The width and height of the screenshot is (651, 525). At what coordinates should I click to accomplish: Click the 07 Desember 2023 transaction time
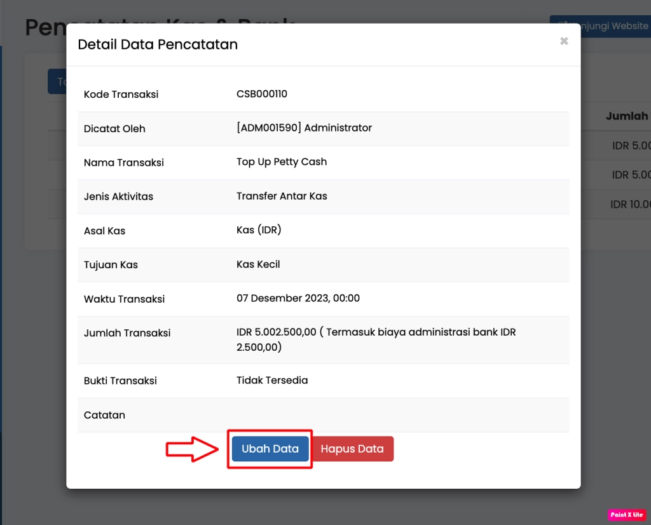tap(298, 298)
